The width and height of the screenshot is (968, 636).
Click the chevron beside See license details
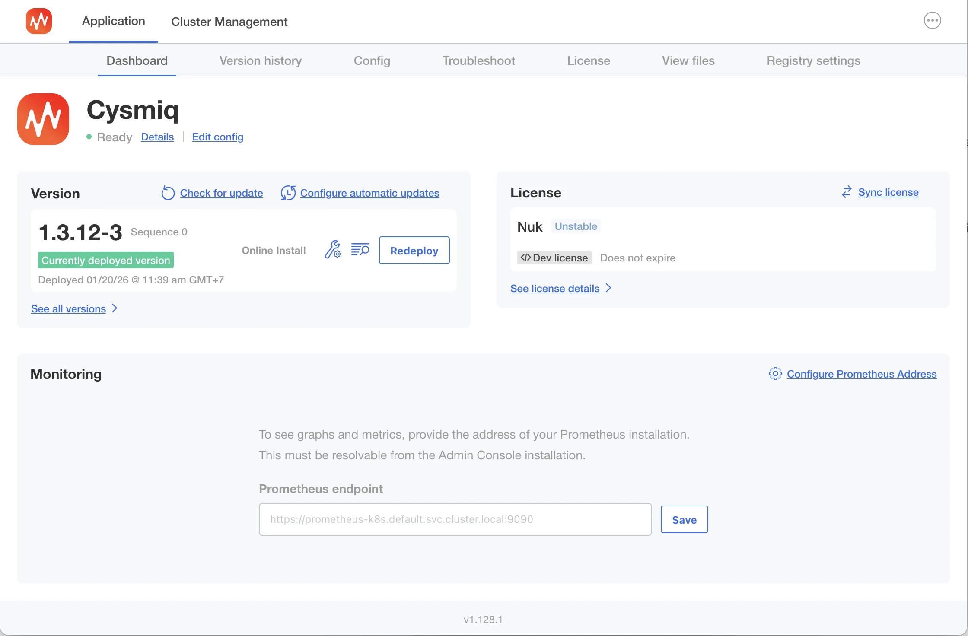point(608,288)
